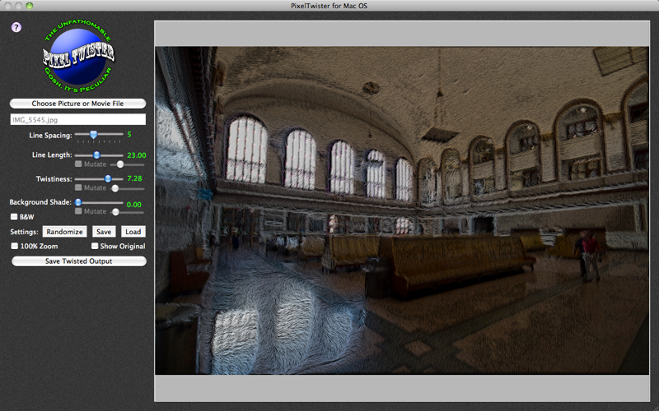The image size is (659, 411).
Task: Adjust the Line Spacing slider
Action: tap(93, 134)
